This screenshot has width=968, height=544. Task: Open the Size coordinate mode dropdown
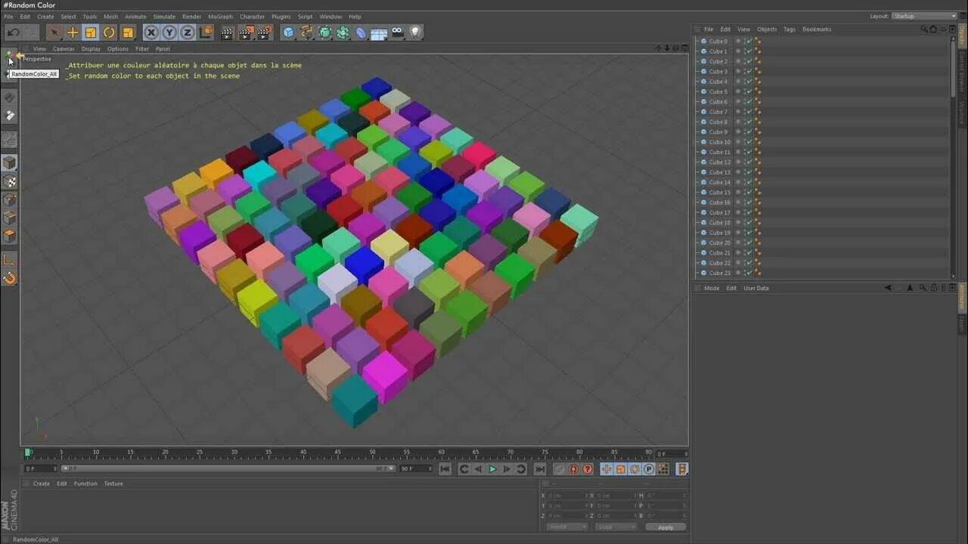pyautogui.click(x=615, y=527)
